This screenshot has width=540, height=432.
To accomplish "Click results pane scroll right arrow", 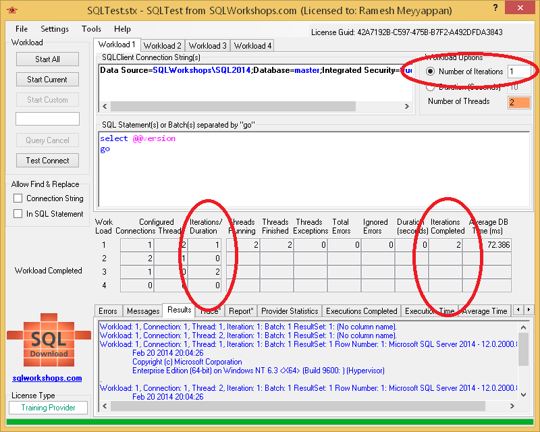I will tap(512, 406).
